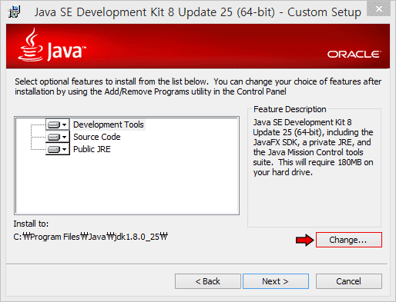Click the ORACLE logo in banner
Viewport: 396px width, 302px height.
coord(354,55)
